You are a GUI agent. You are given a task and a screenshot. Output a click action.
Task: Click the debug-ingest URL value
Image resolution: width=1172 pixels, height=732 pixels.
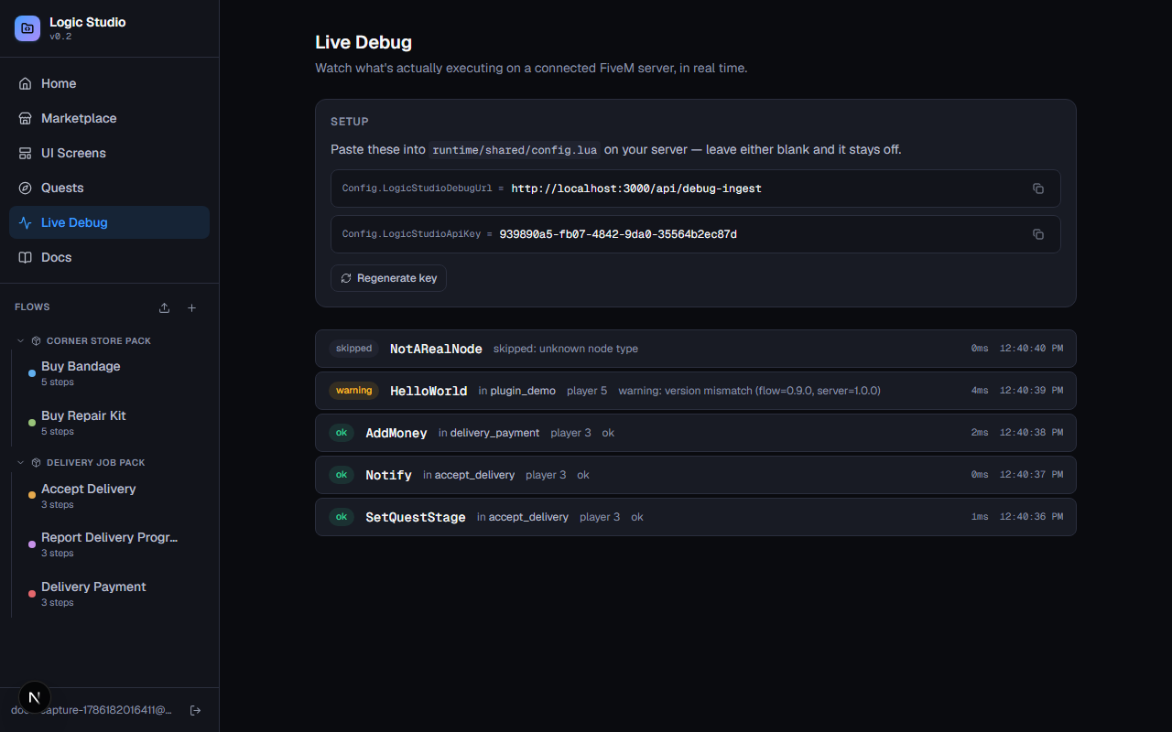tap(636, 188)
